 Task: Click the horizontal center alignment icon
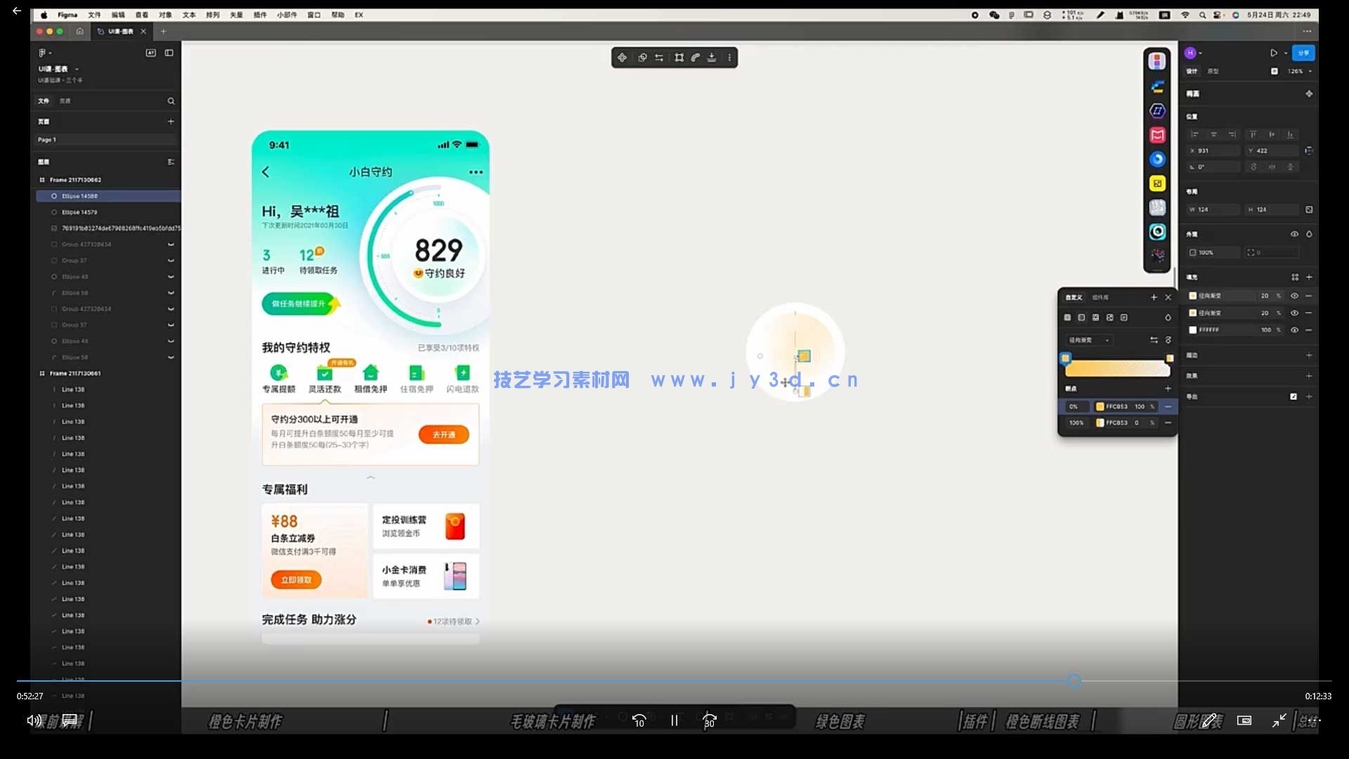click(1213, 134)
